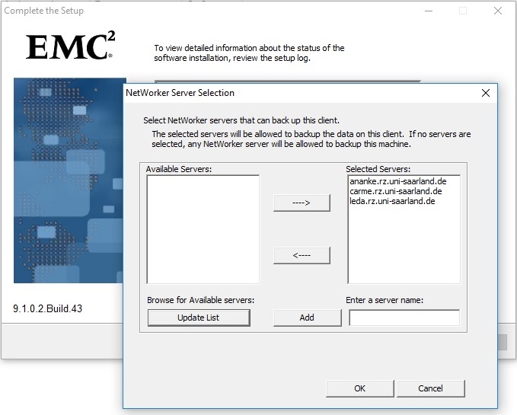Select carme.rz.uni-saarland.de in Selected Servers
The image size is (517, 415).
pyautogui.click(x=396, y=191)
